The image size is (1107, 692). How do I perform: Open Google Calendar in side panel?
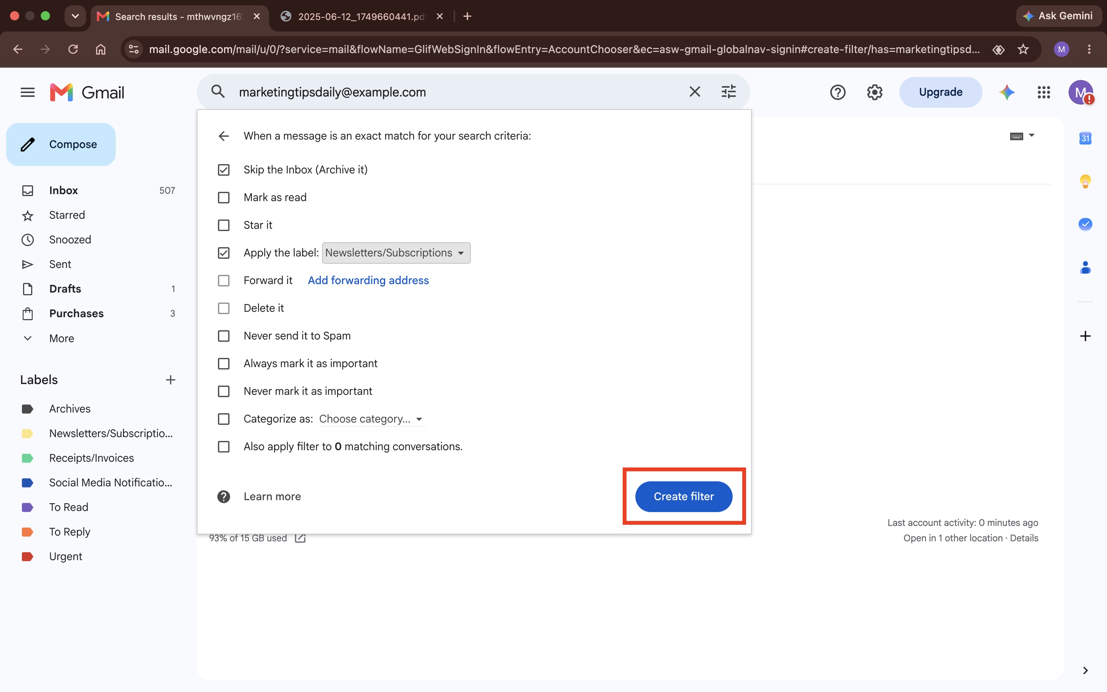coord(1085,138)
